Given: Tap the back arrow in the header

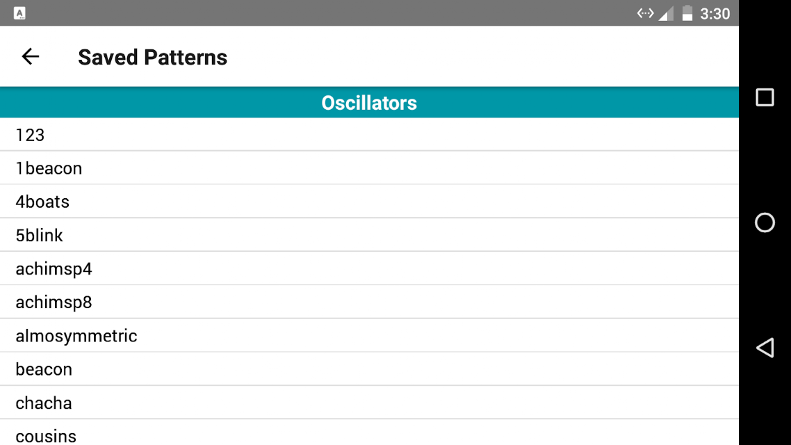Looking at the screenshot, I should [31, 56].
